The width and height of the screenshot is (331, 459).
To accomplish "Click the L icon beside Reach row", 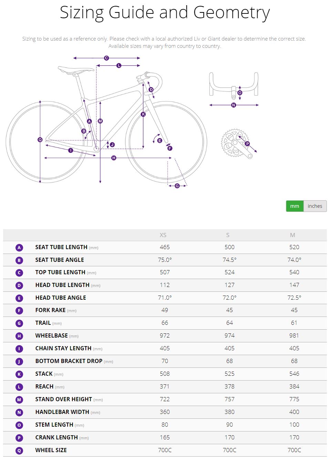I will 19,387.
